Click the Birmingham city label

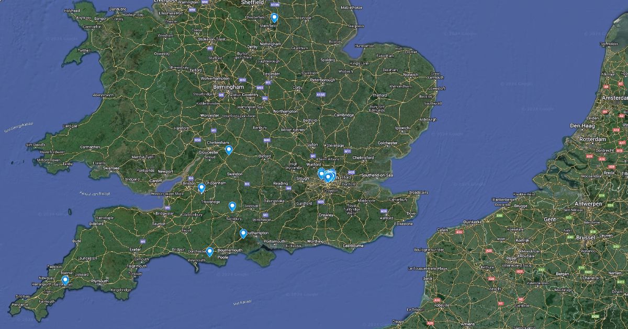point(228,87)
